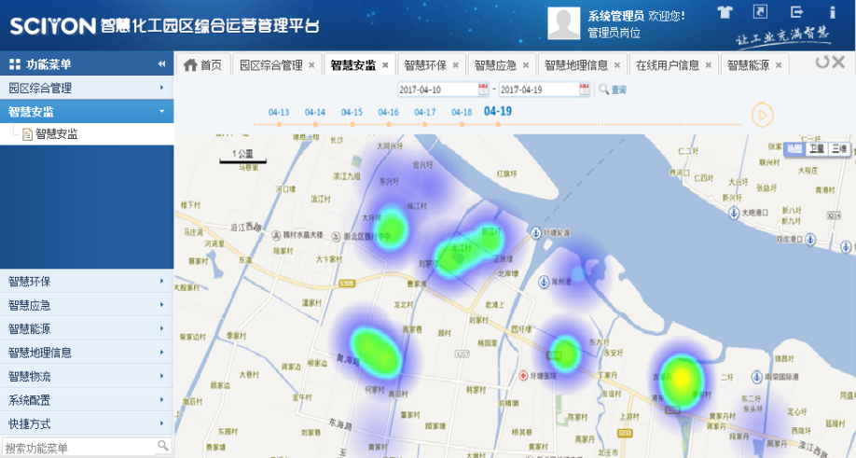Screen dimensions: 856x458
Task: Switch map to 三维 3D view
Action: [x=839, y=148]
